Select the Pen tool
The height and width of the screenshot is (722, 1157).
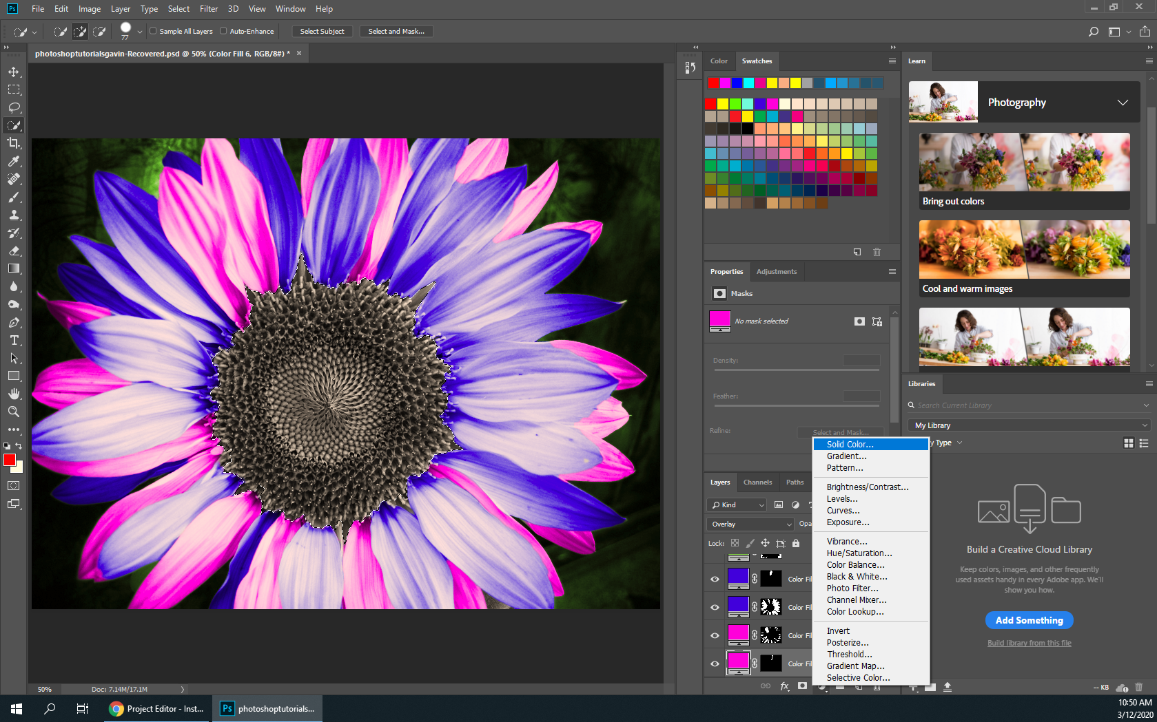14,322
